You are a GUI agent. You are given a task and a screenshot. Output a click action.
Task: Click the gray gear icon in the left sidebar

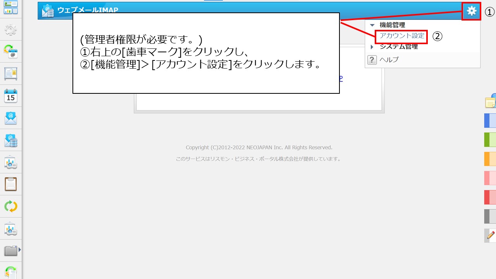pyautogui.click(x=10, y=29)
